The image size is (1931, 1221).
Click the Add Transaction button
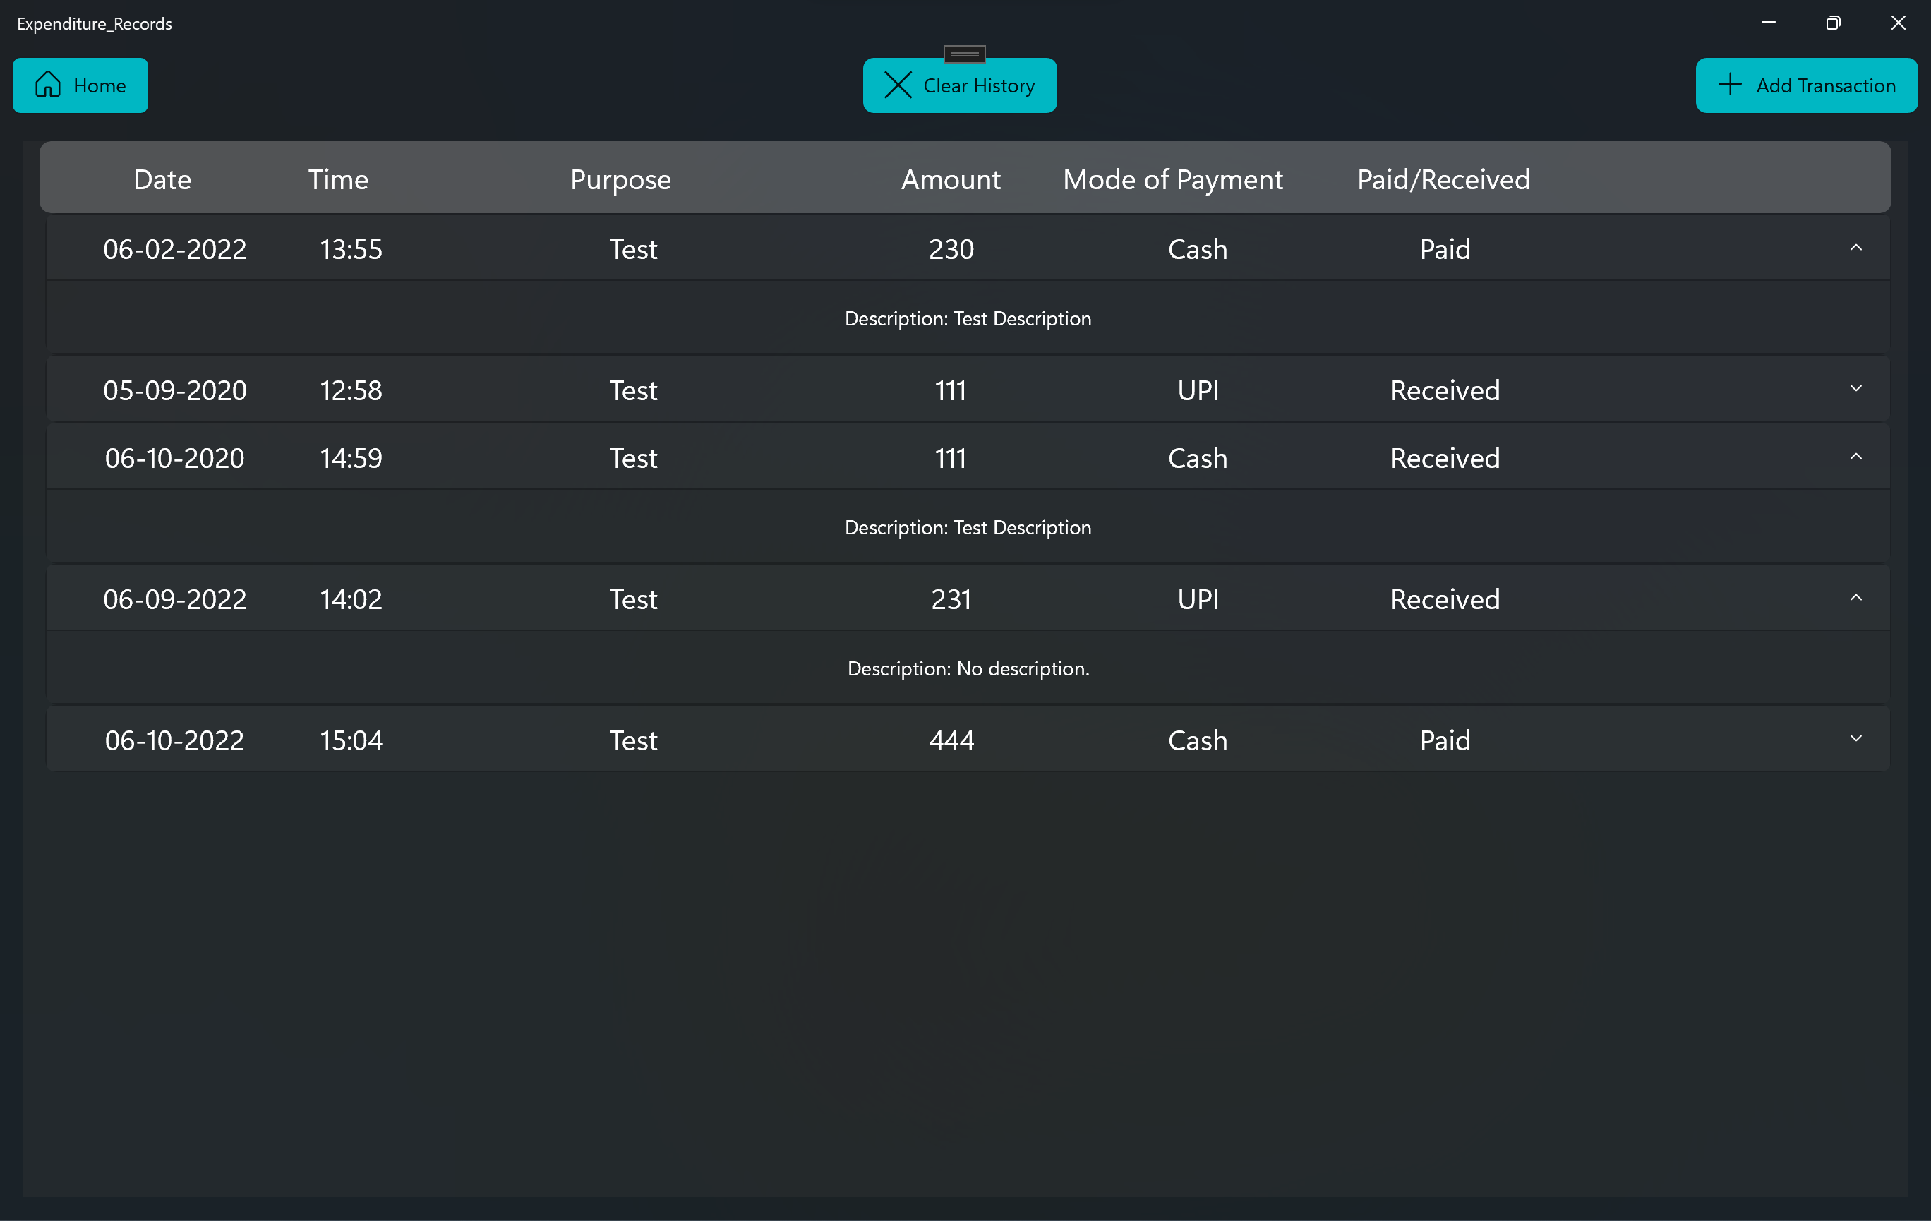click(1806, 85)
